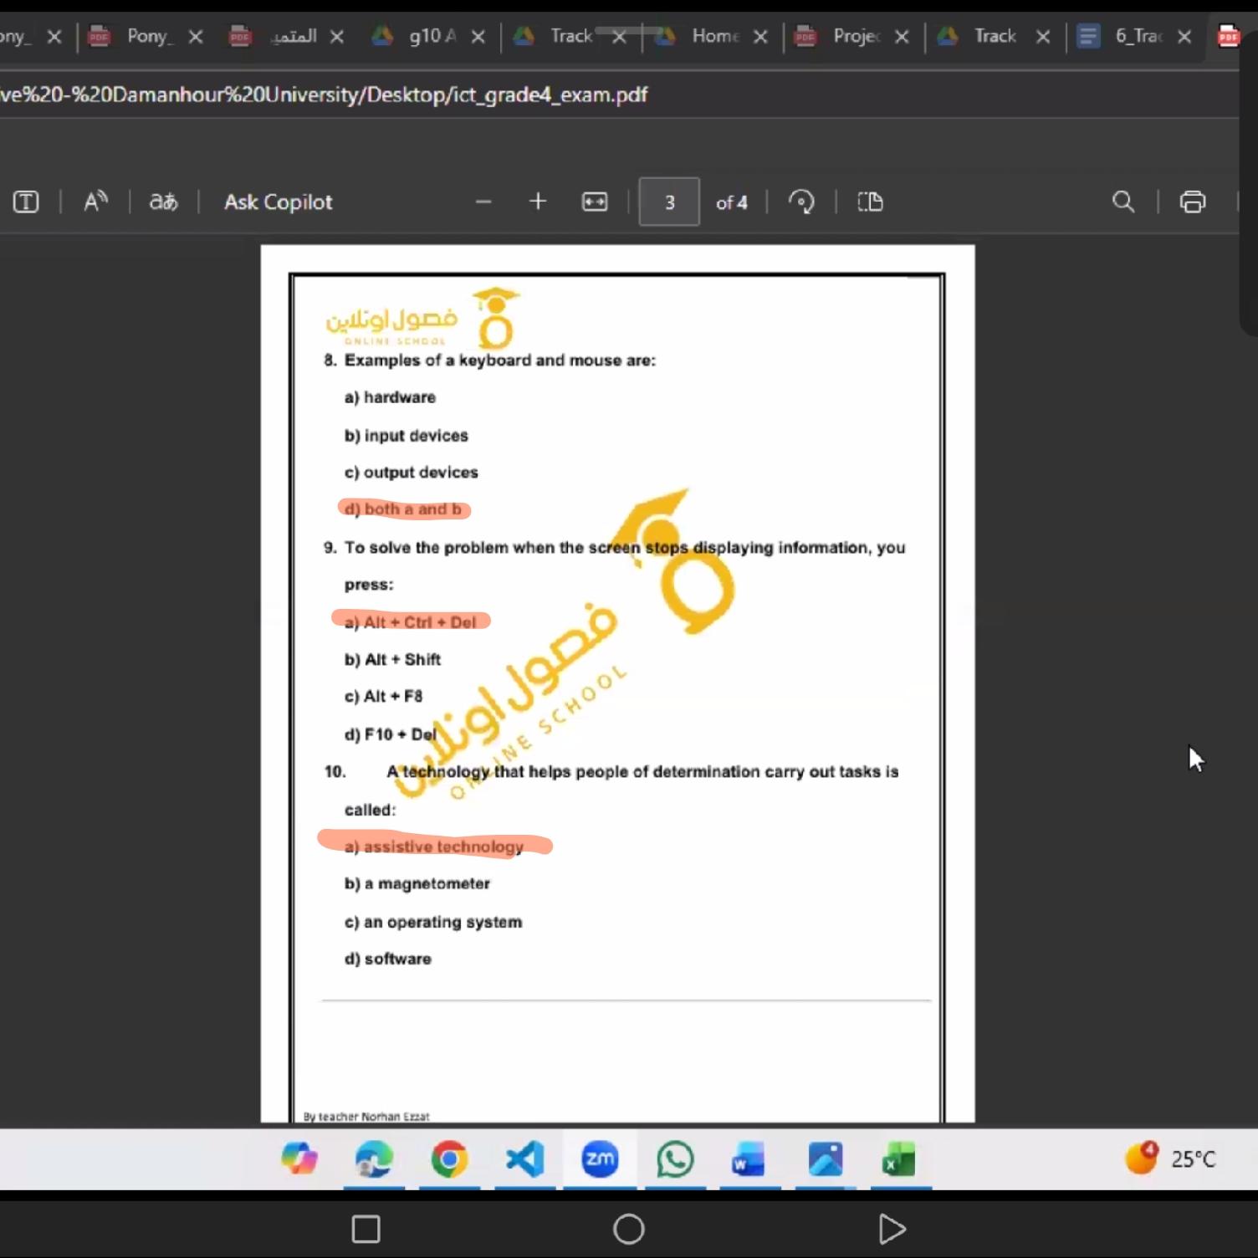Open WhatsApp from the taskbar
Image resolution: width=1258 pixels, height=1258 pixels.
point(675,1159)
